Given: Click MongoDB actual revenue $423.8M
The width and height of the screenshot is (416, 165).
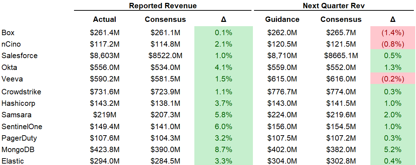Looking at the screenshot, I should pyautogui.click(x=105, y=150).
